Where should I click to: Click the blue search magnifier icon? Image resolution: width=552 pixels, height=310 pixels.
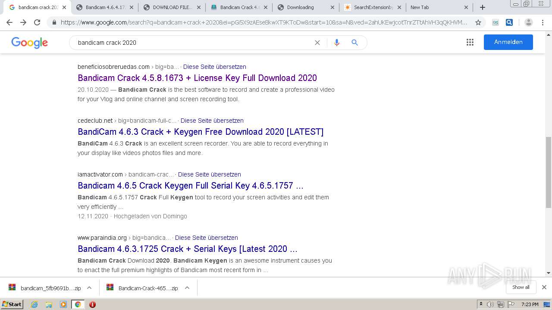354,43
